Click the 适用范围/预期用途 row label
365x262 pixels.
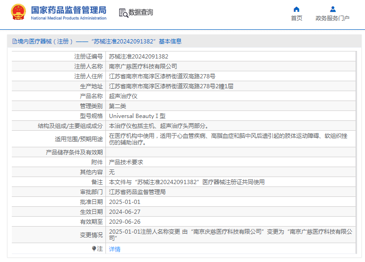point(78,139)
